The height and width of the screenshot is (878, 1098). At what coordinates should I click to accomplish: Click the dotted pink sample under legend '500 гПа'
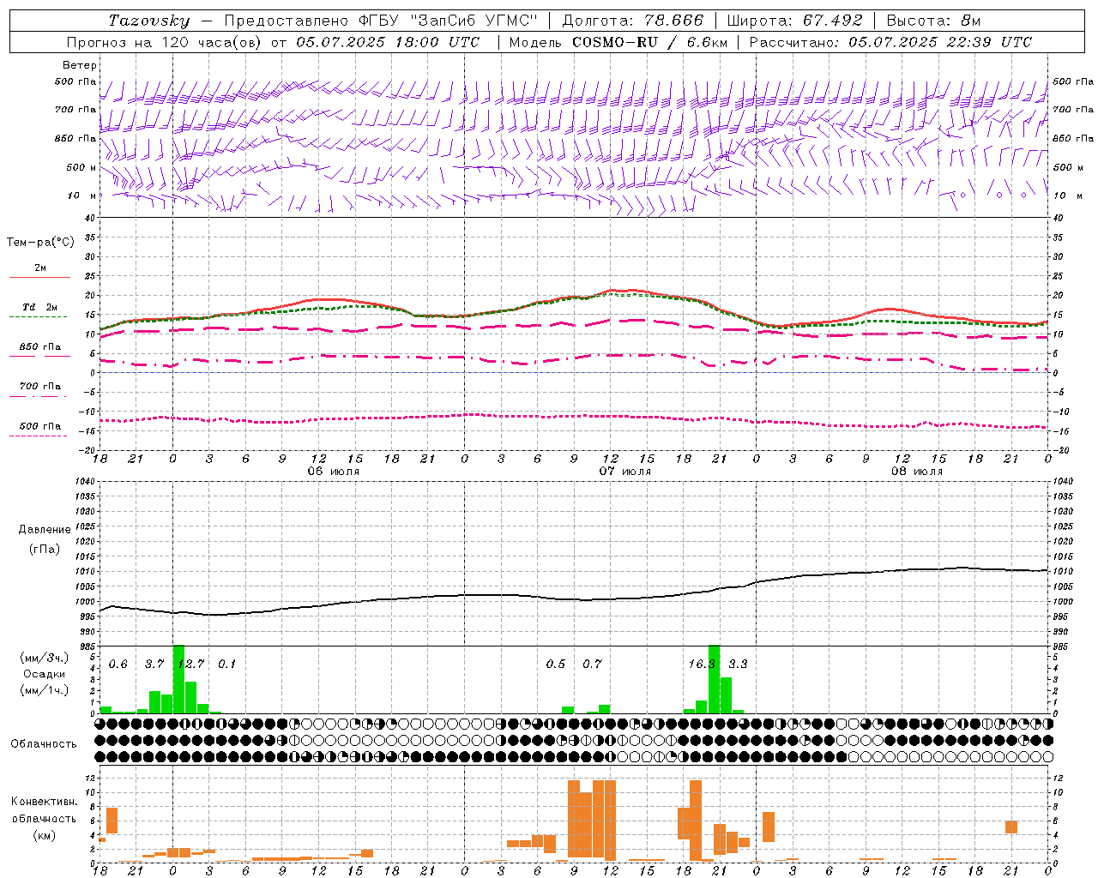[39, 436]
